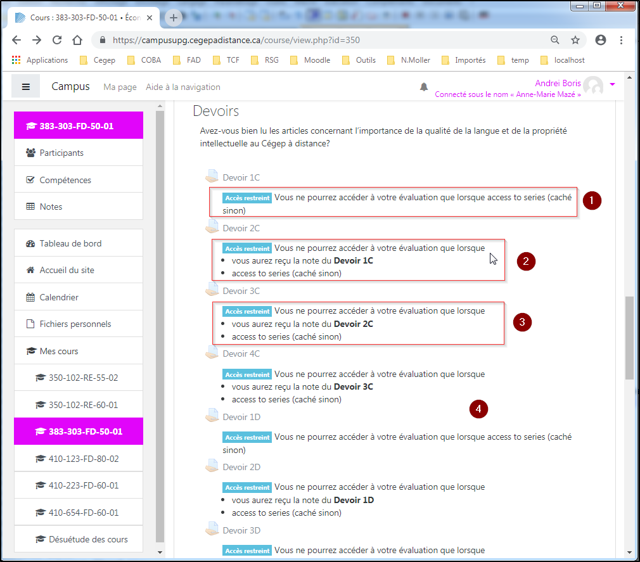This screenshot has height=562, width=640.
Task: Click the Devoir 1C assignment icon
Action: (x=212, y=177)
